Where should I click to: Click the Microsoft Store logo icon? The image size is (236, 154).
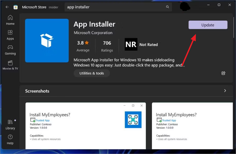(x=15, y=7)
